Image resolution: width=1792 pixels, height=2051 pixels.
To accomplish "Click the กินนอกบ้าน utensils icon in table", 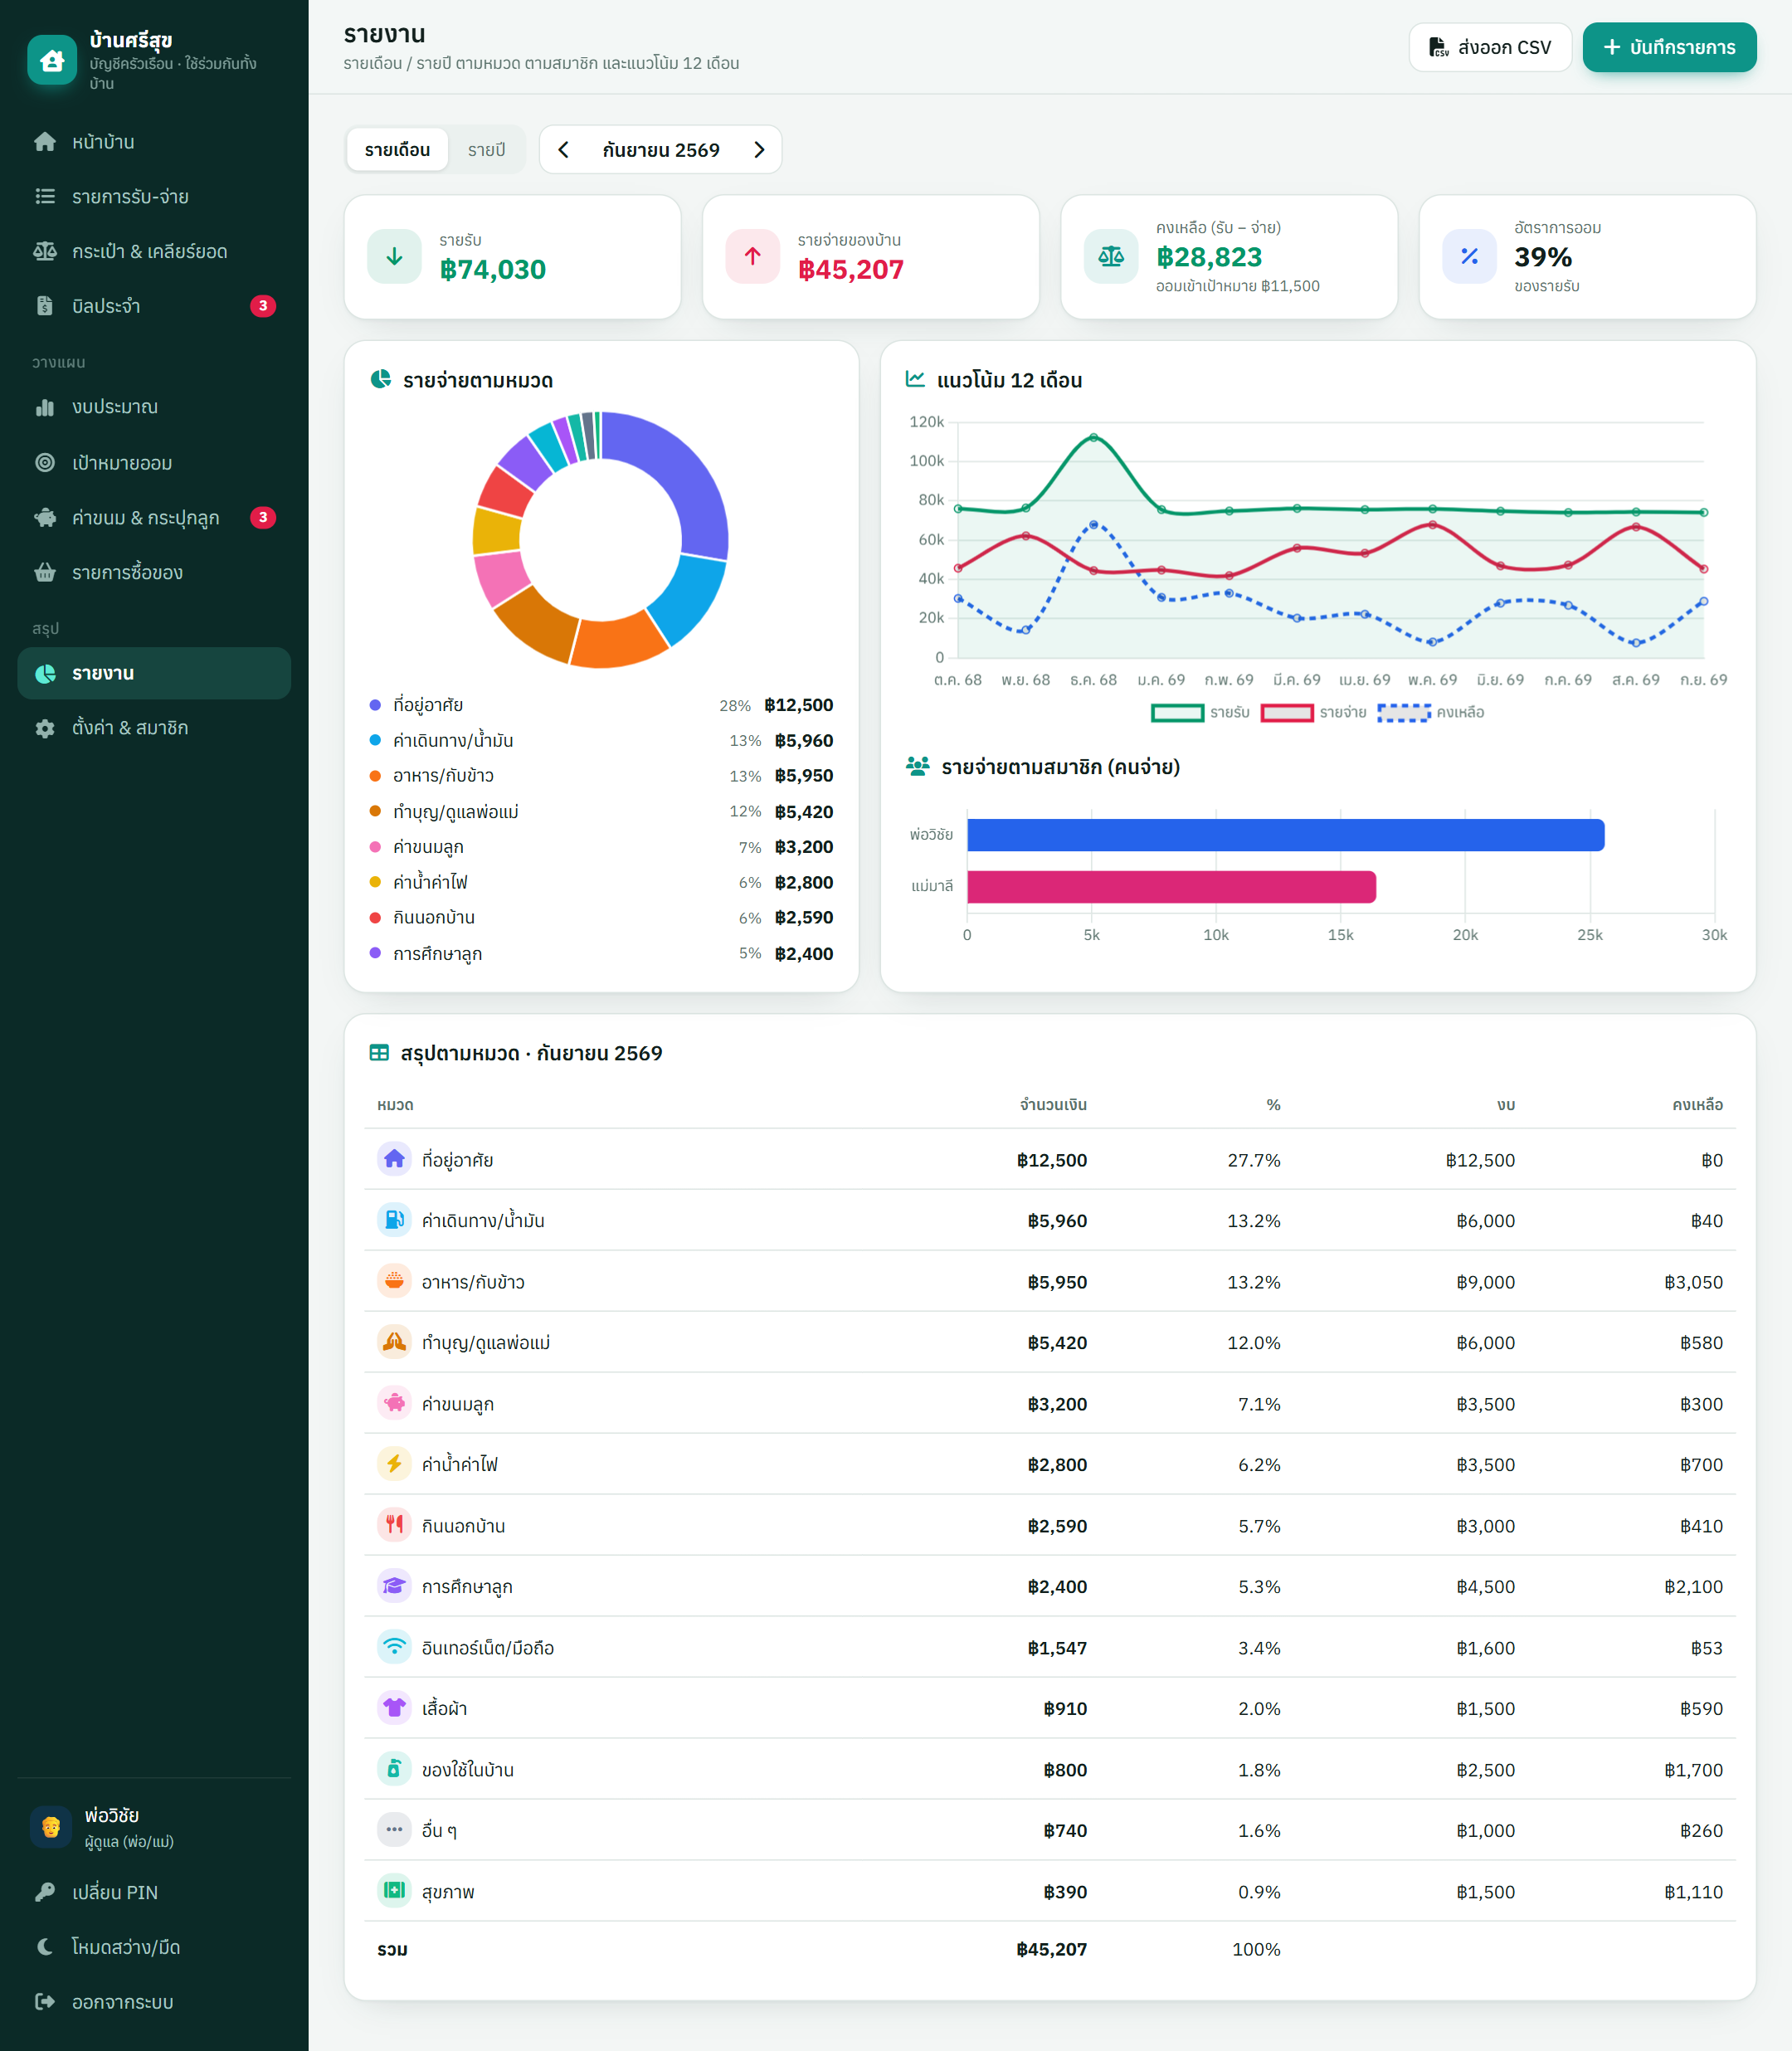I will (394, 1525).
